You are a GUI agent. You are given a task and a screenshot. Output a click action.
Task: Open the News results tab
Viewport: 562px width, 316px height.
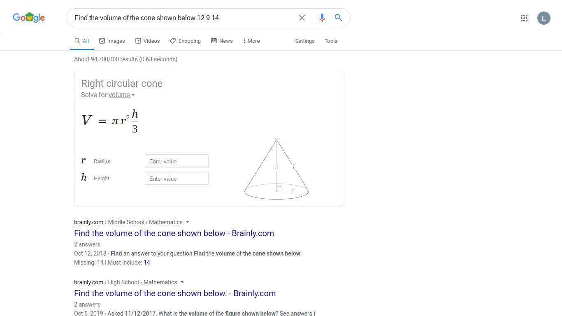[222, 41]
